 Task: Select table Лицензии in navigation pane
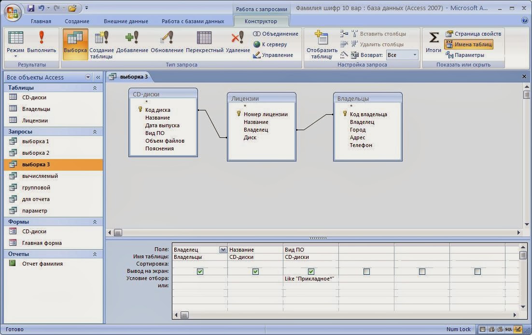tap(53, 121)
